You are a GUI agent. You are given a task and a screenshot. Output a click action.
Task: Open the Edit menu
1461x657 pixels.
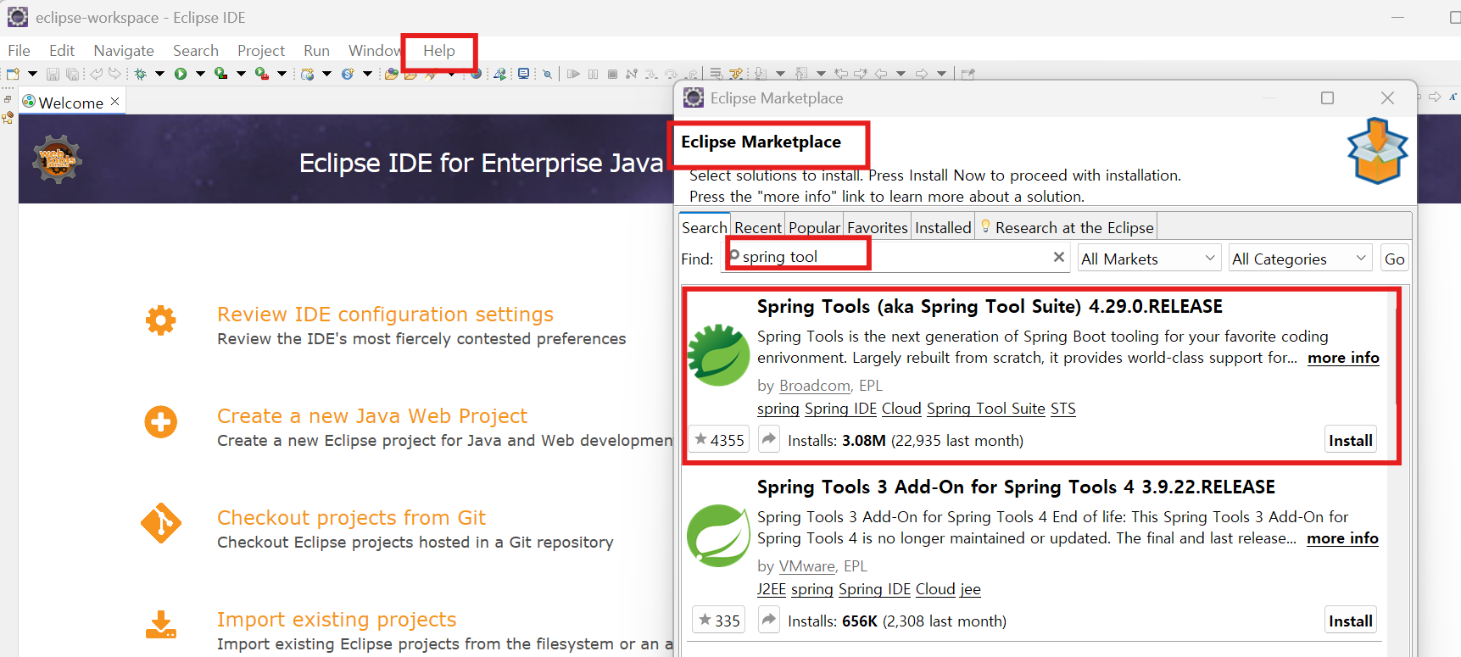[x=62, y=51]
